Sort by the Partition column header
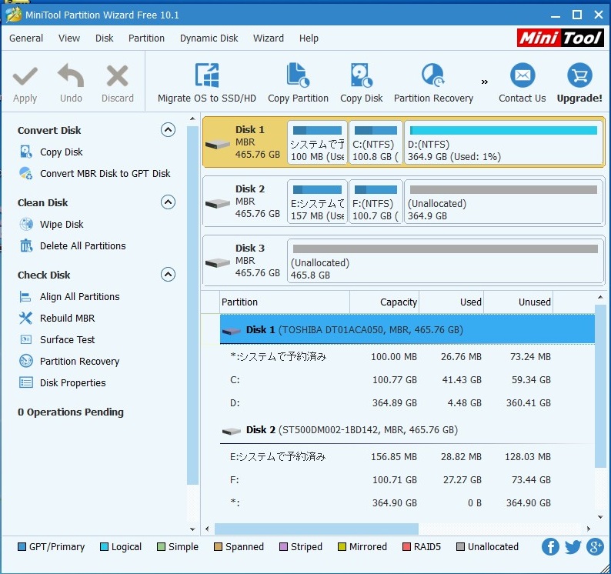 (x=285, y=302)
